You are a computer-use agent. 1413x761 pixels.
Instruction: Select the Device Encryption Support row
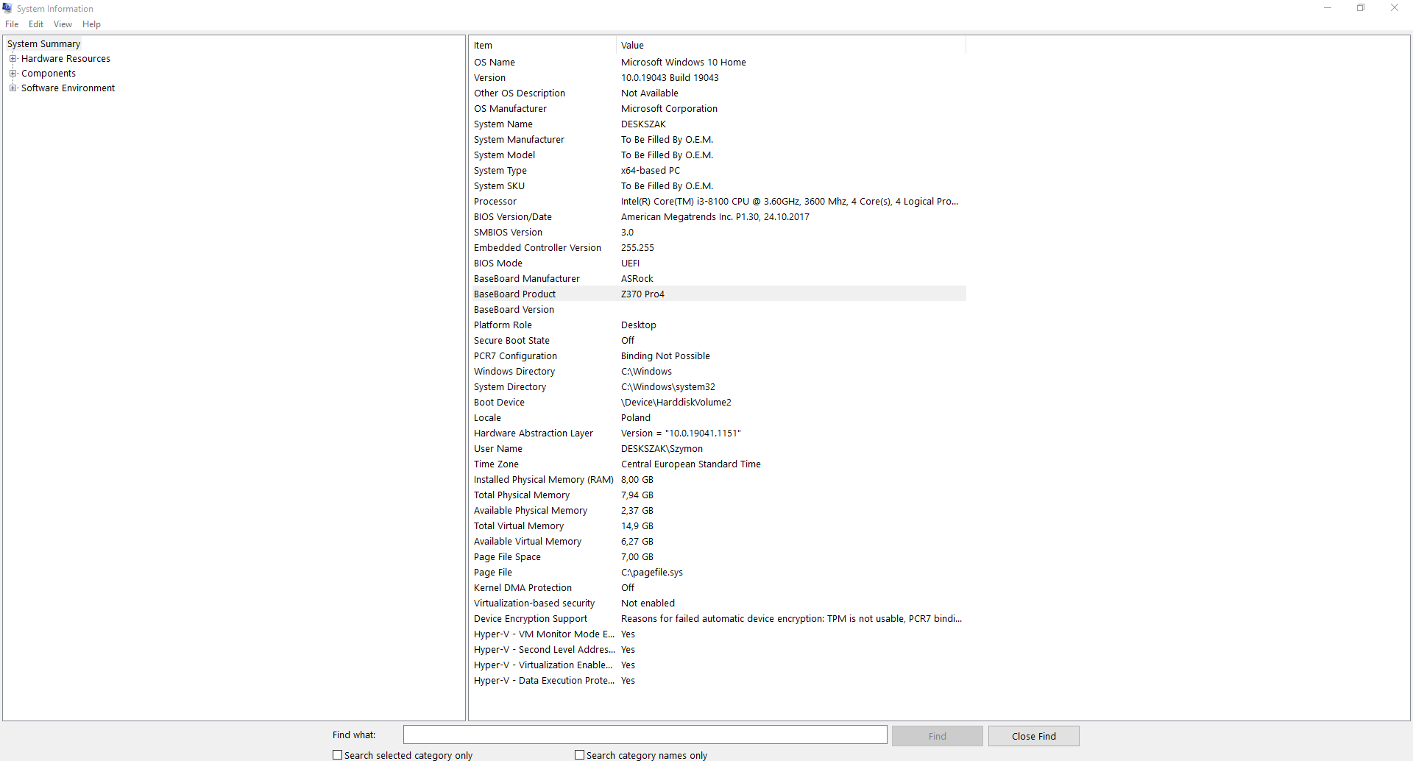(x=718, y=619)
